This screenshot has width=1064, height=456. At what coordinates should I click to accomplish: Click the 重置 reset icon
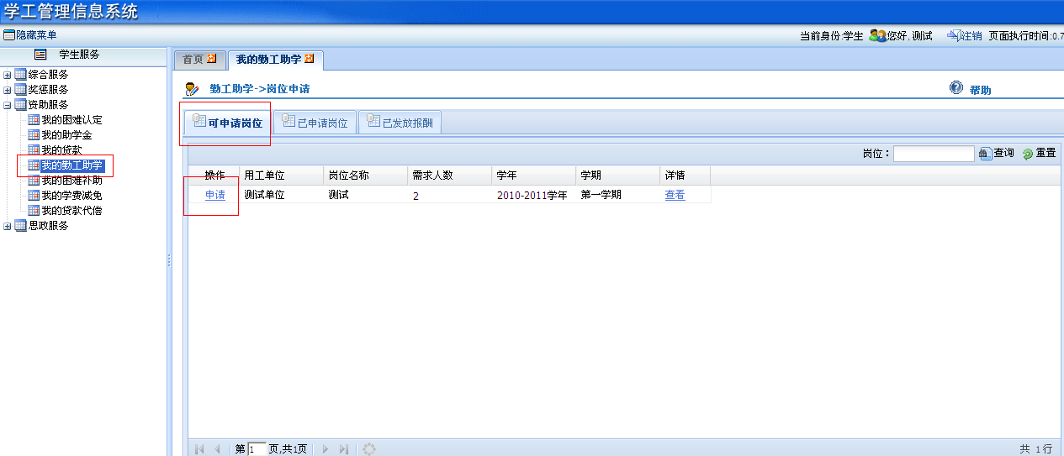1028,155
